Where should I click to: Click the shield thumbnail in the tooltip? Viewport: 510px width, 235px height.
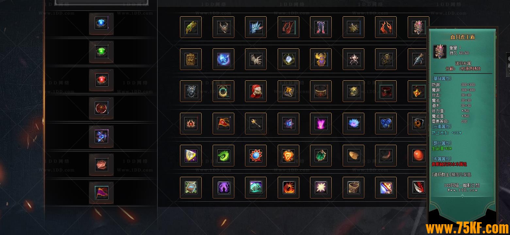click(x=440, y=51)
